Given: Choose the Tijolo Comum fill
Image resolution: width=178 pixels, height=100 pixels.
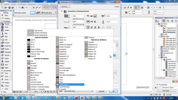Looking at the screenshot, I should [70, 84].
